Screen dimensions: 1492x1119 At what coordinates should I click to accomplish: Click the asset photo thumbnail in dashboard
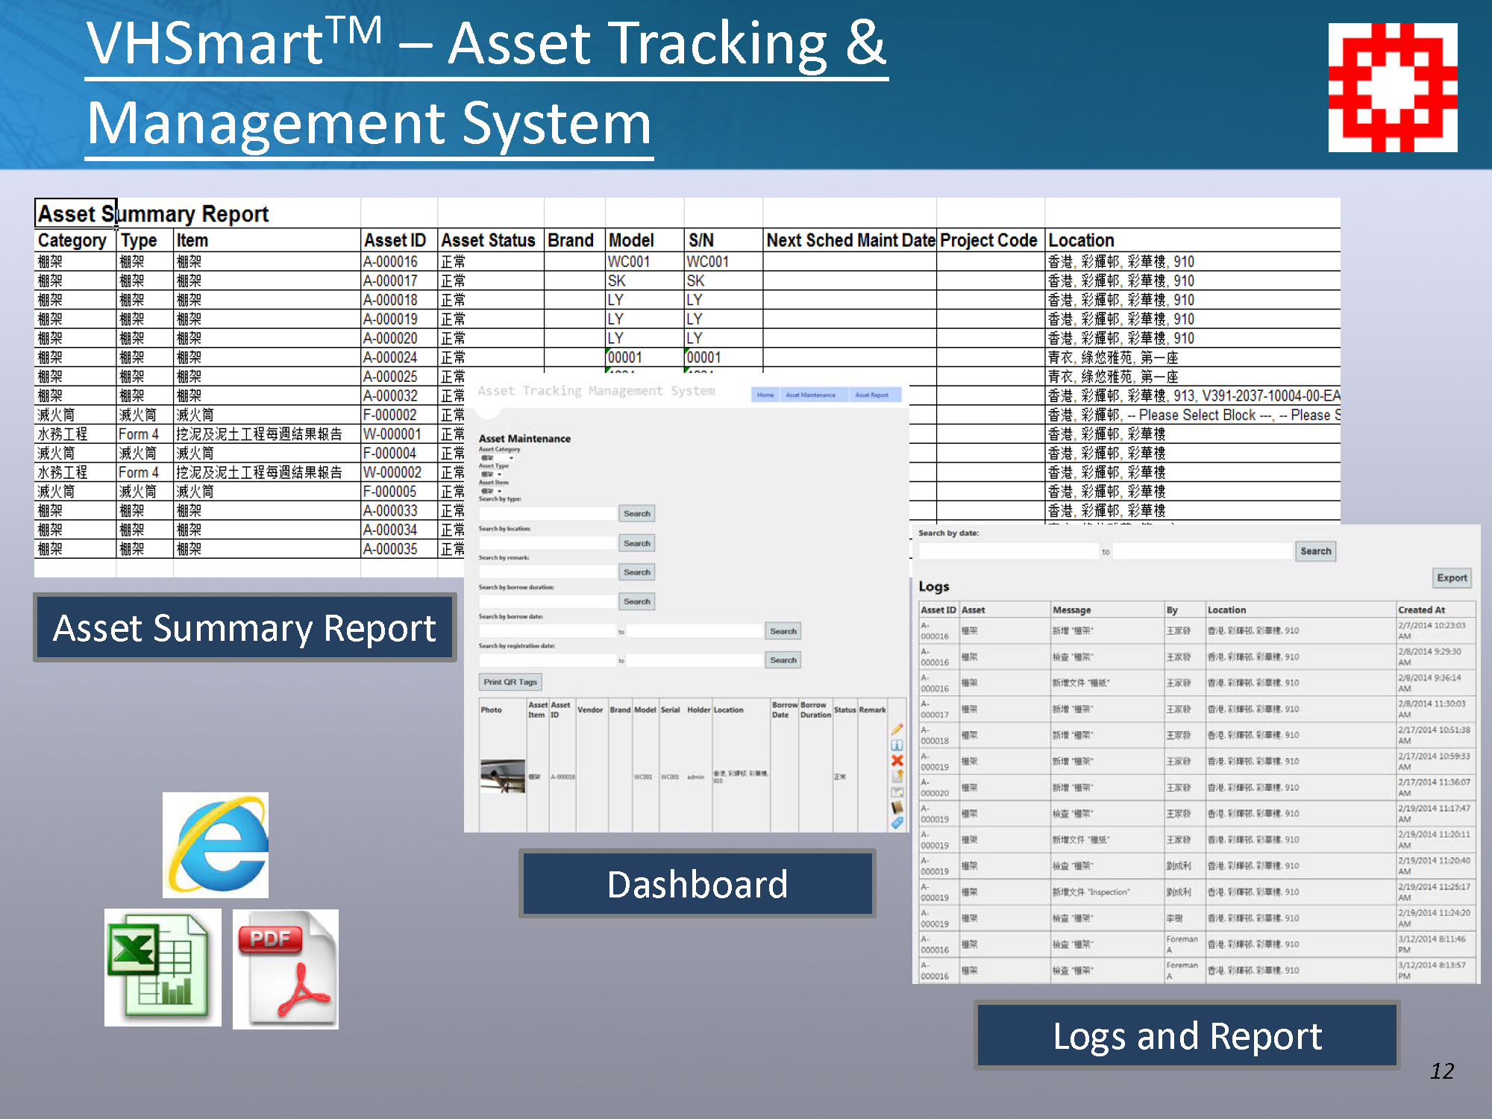point(503,777)
